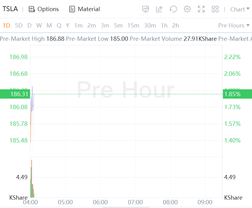Select the drawing pencil tool
The width and height of the screenshot is (252, 208).
[x=159, y=9]
